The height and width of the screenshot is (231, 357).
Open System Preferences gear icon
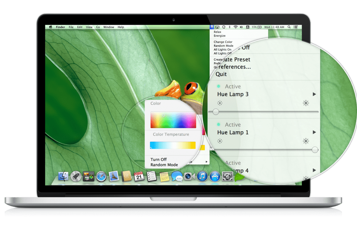[227, 176]
